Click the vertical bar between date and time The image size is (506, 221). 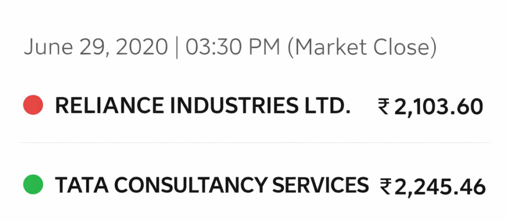coord(177,47)
